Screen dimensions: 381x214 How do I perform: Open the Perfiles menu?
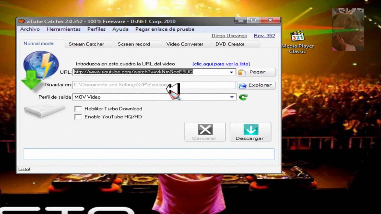[x=96, y=29]
